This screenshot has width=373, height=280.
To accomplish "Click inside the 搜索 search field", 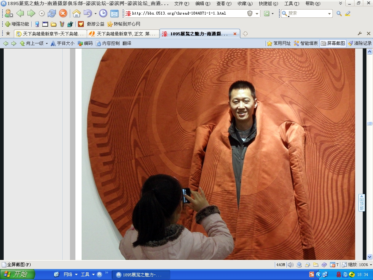I will click(307, 13).
